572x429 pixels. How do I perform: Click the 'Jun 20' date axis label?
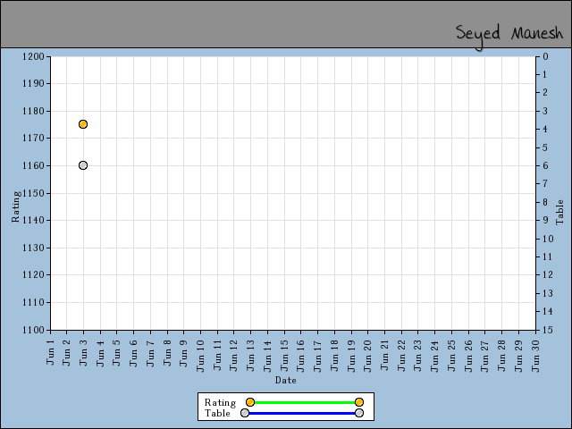[367, 356]
